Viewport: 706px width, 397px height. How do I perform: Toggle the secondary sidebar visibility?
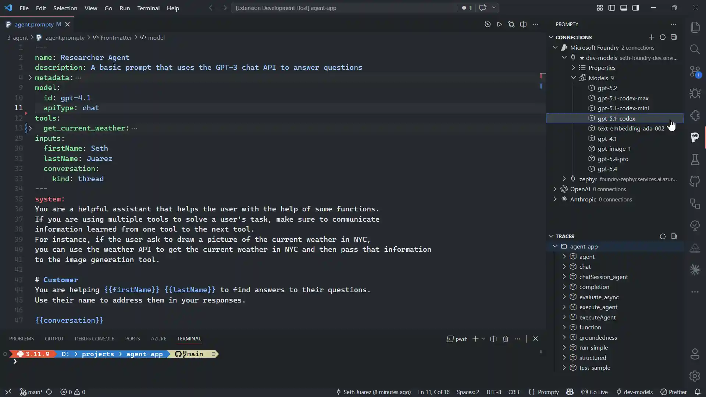pos(636,7)
